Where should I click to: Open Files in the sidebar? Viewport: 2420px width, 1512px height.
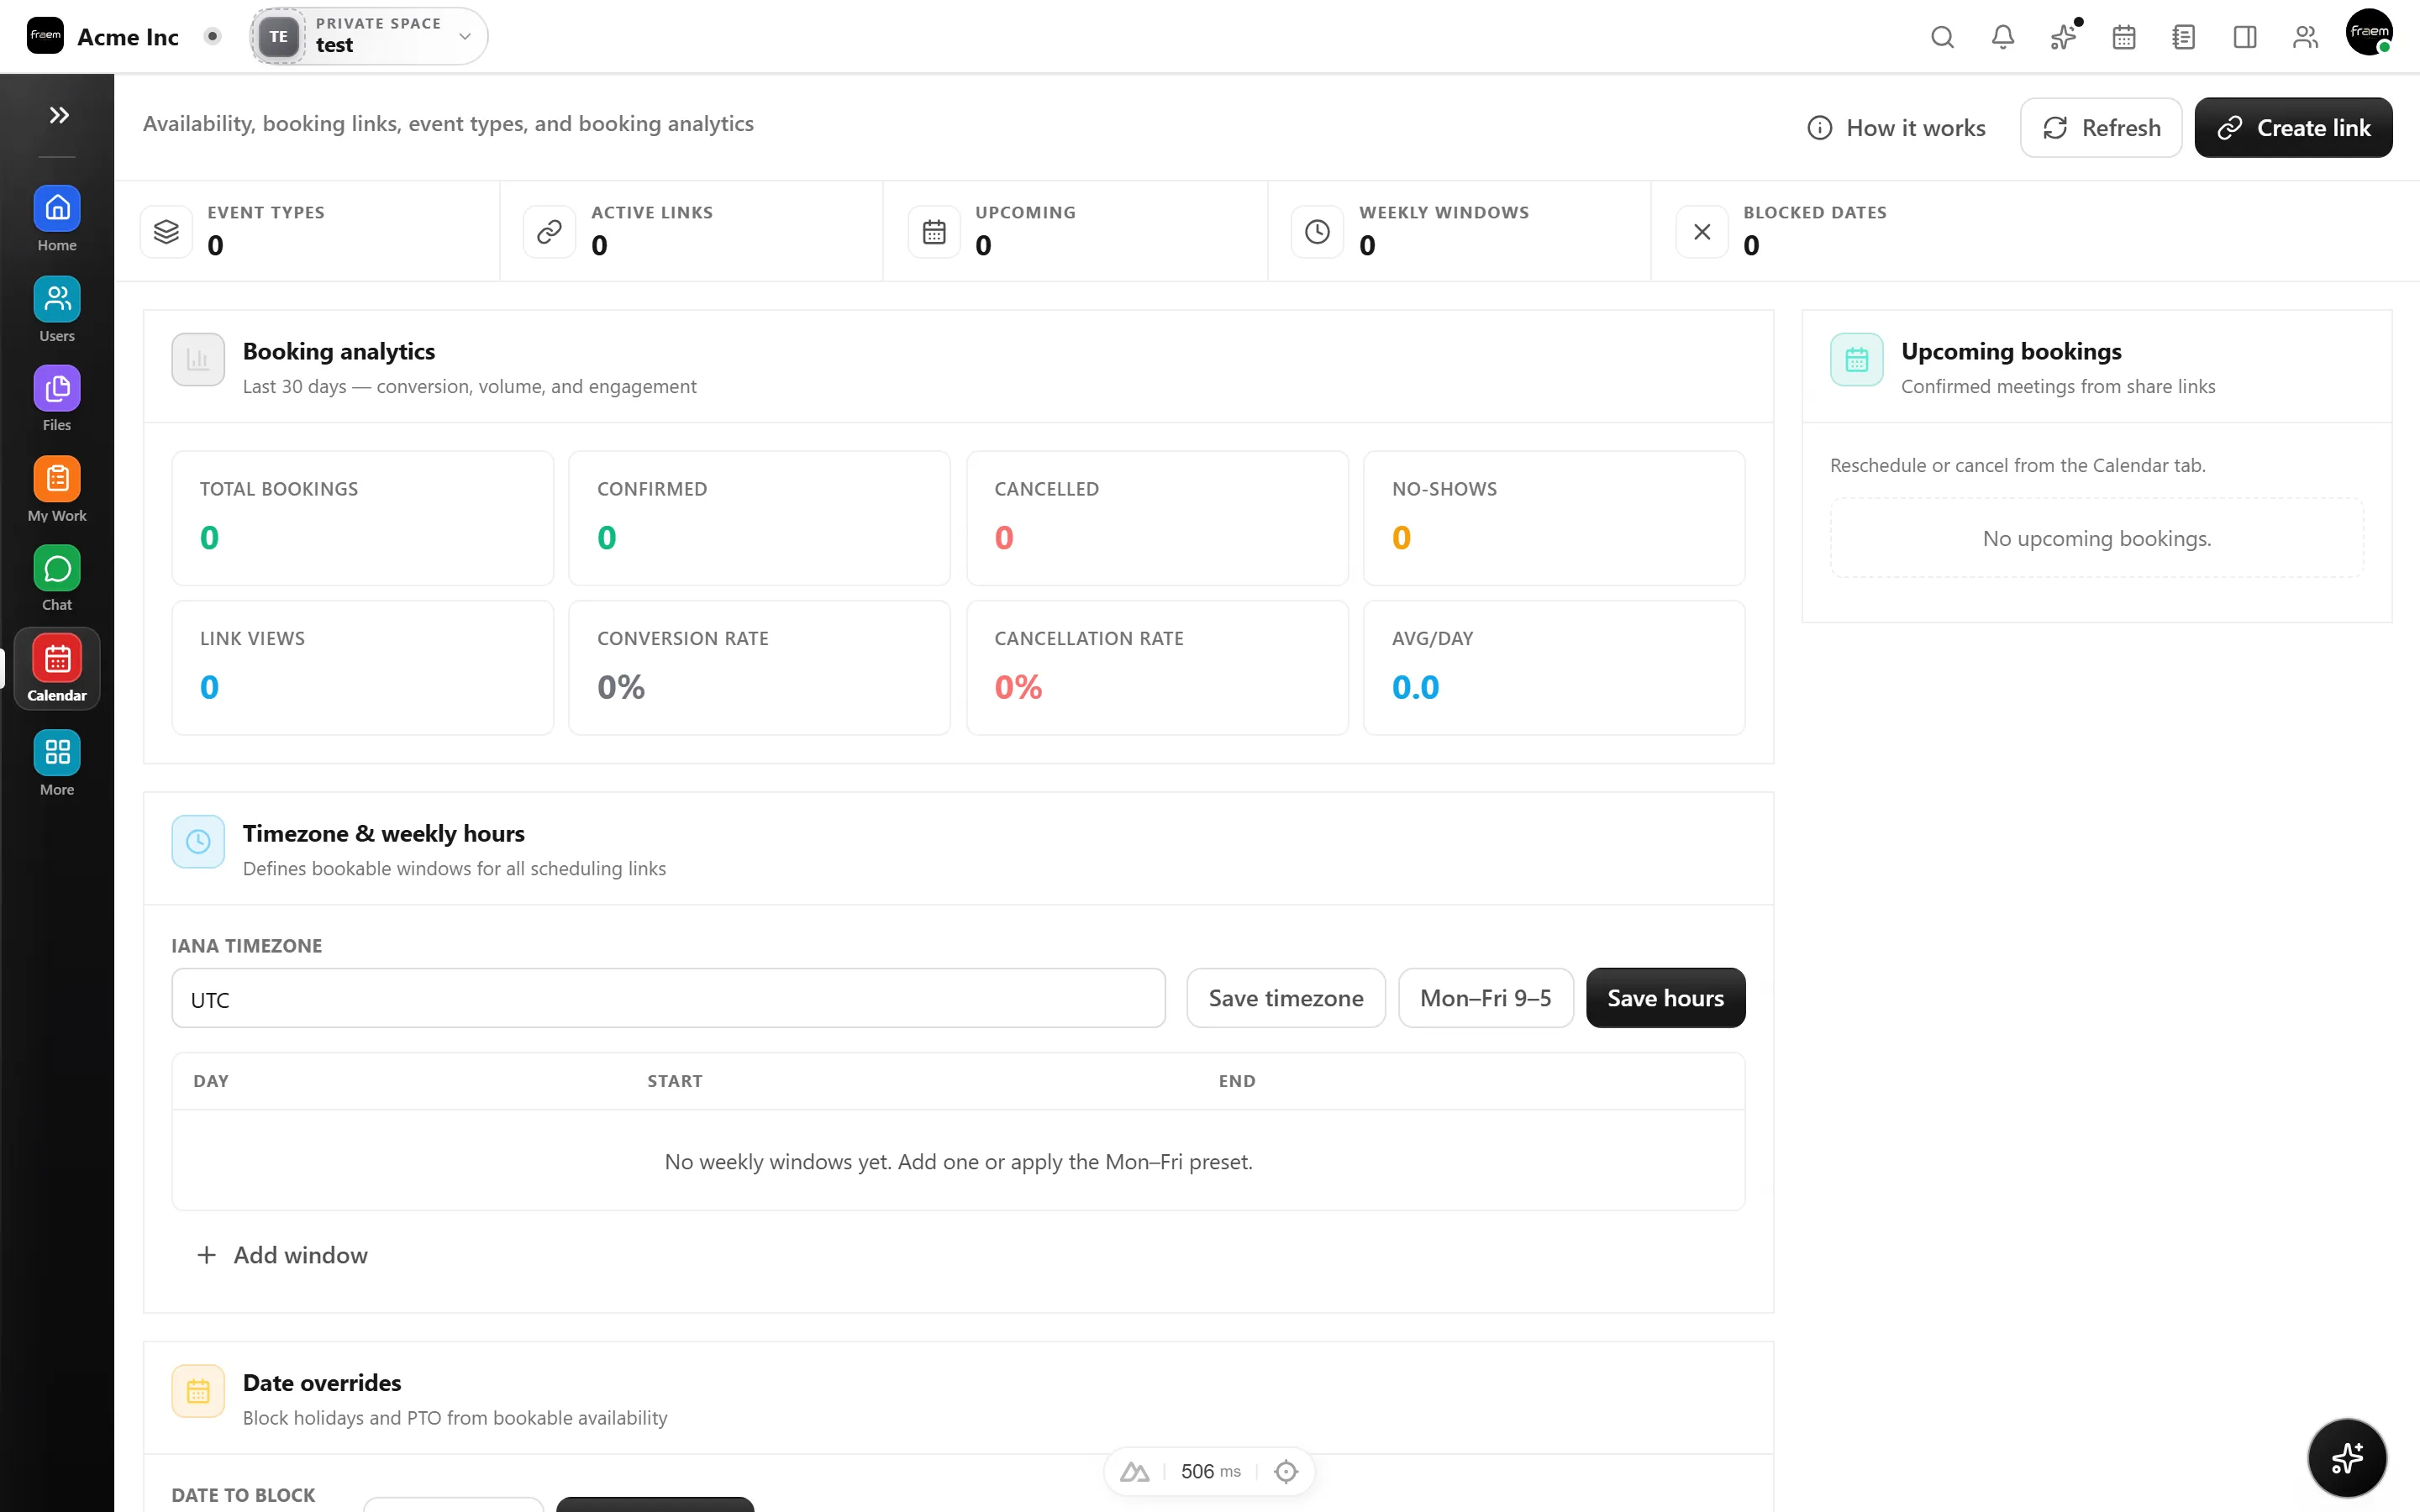tap(57, 398)
